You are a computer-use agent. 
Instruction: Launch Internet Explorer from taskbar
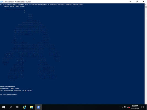tap(25, 107)
